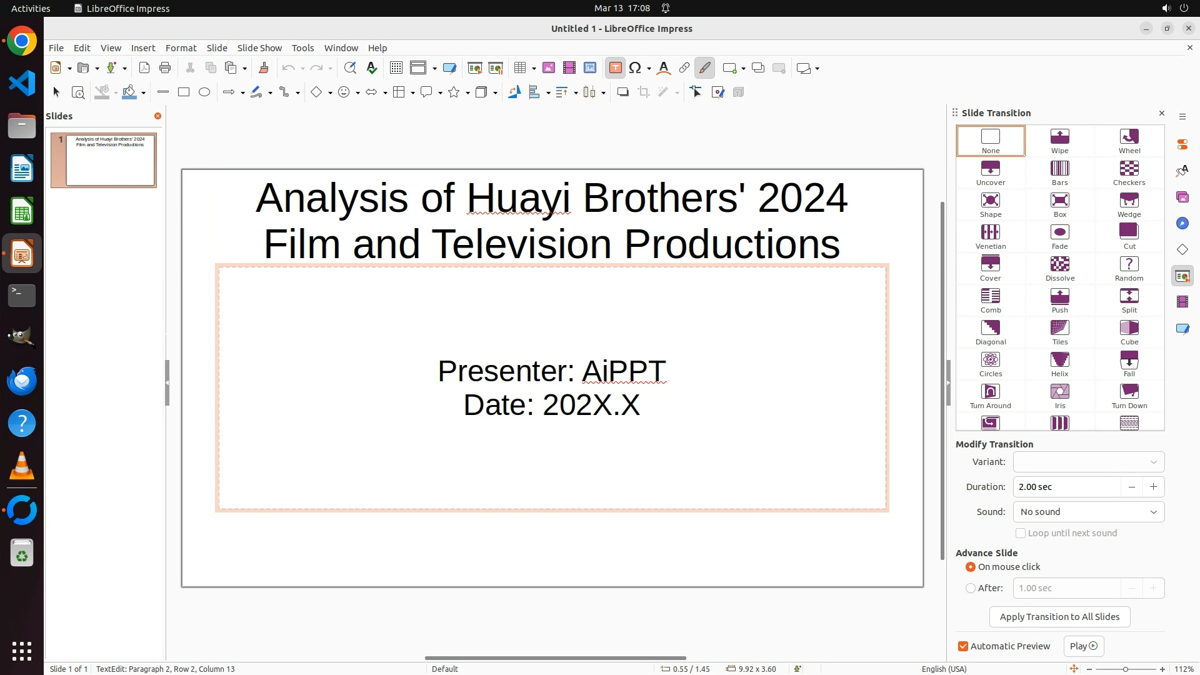Click the Ellipse shape tool
The height and width of the screenshot is (675, 1200).
(204, 92)
